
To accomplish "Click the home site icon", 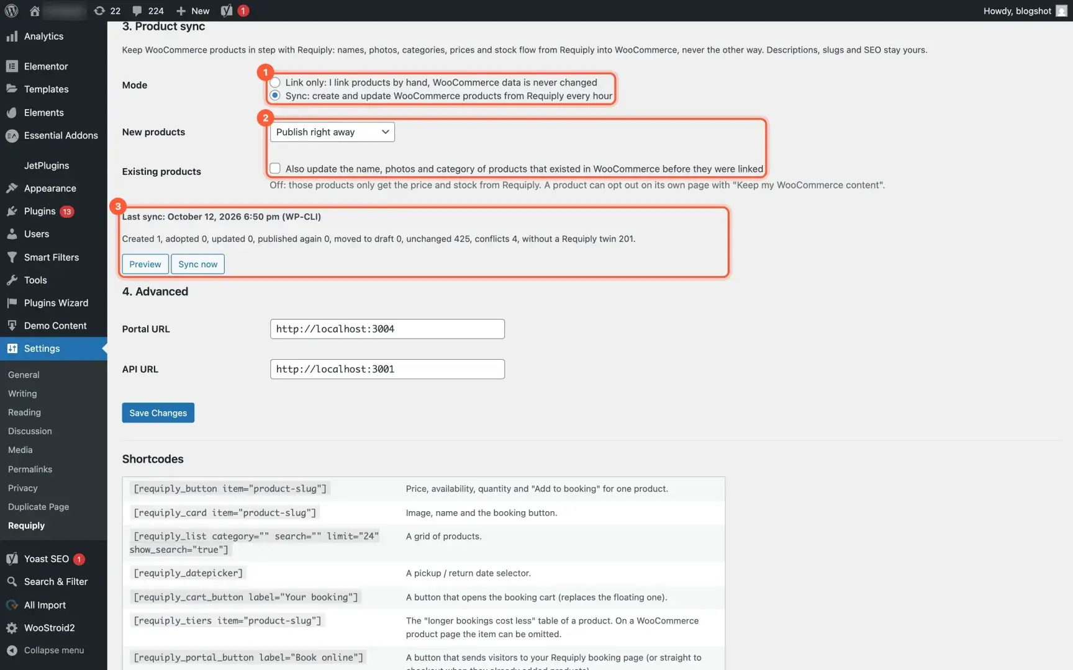I will (35, 11).
